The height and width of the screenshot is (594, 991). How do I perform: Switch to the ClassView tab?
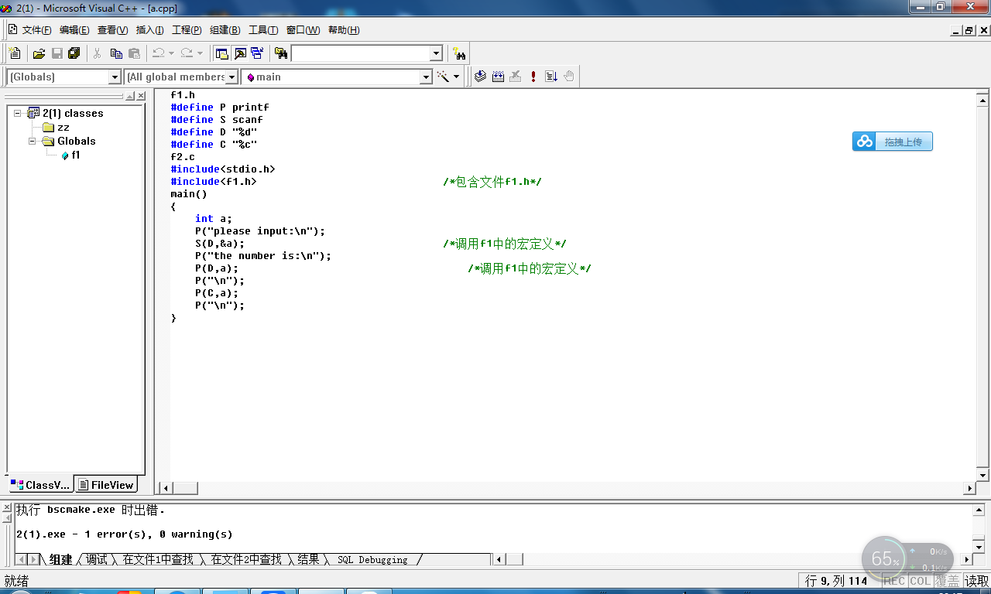coord(40,485)
